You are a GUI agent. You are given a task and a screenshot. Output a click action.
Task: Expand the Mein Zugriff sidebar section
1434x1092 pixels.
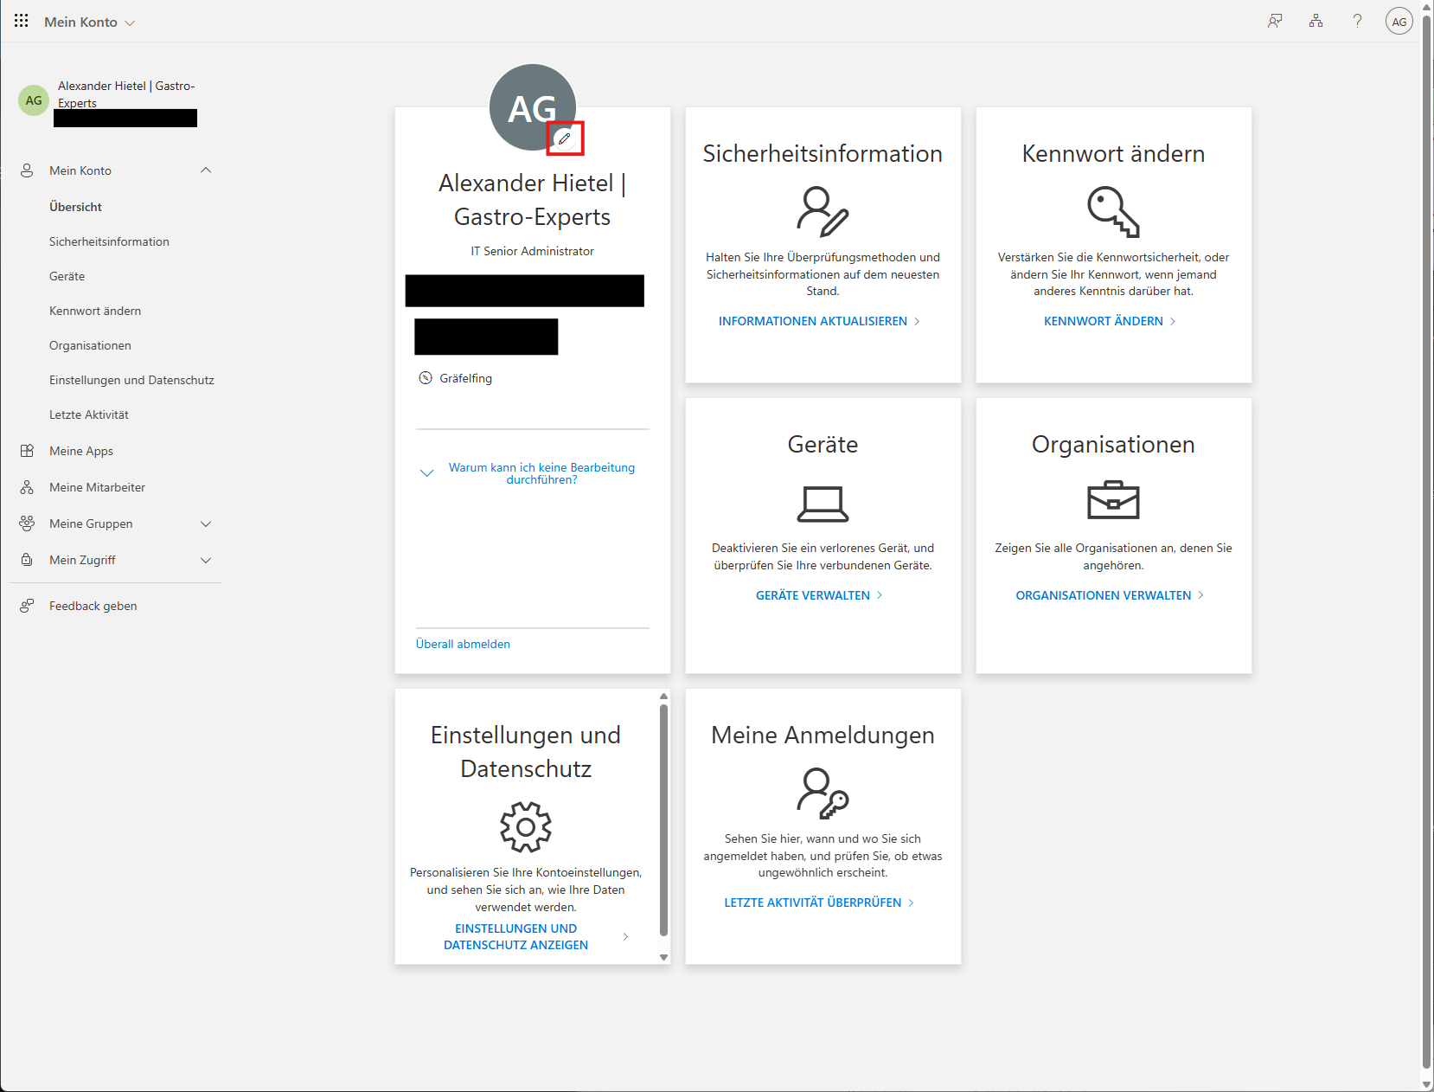tap(206, 560)
